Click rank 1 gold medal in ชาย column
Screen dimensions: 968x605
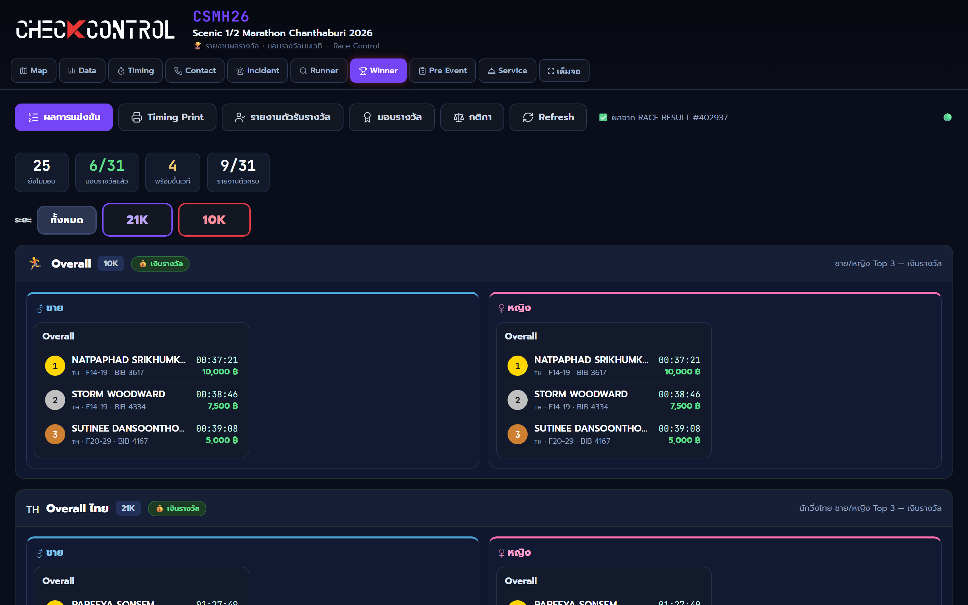point(55,366)
